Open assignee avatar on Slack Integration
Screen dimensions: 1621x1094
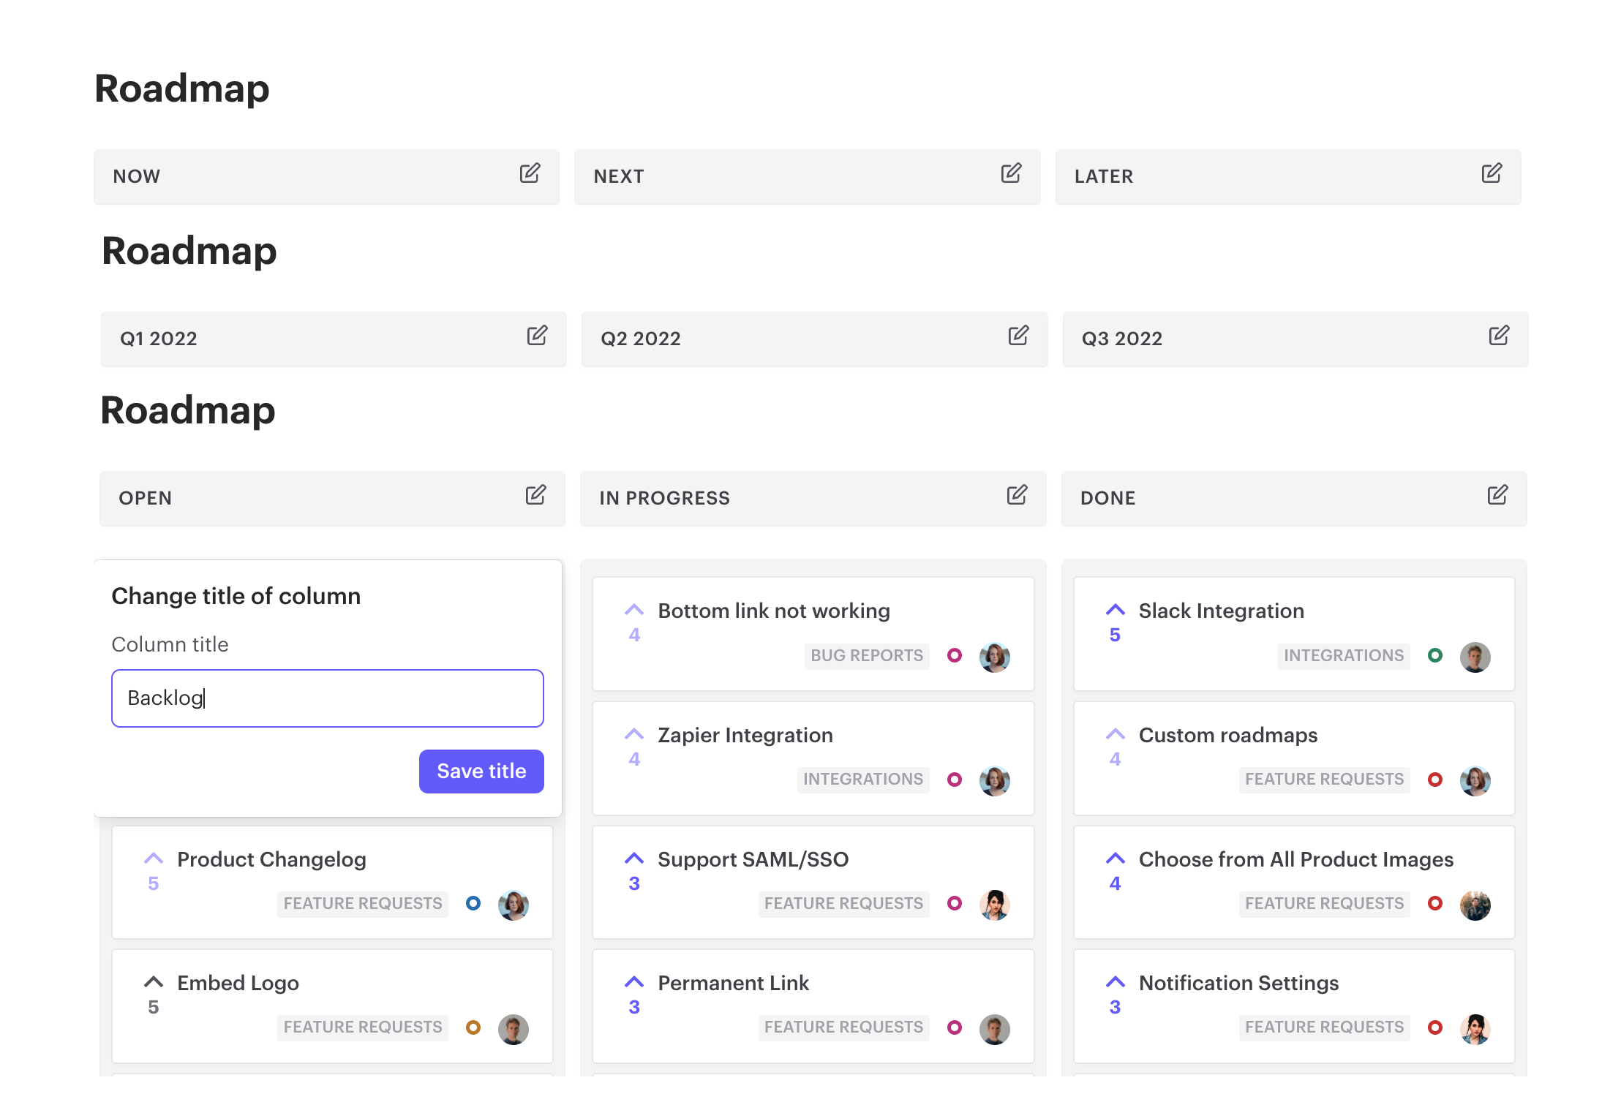1475,657
